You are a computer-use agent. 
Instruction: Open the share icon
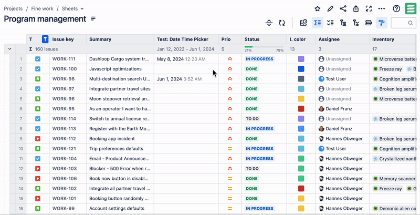point(343,9)
